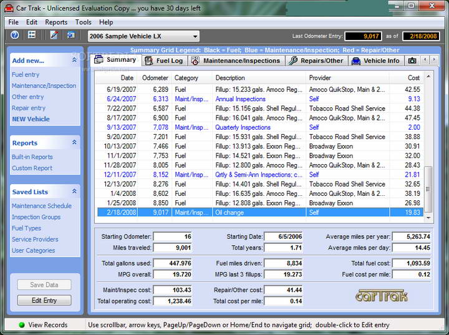
Task: Add a new Repair entry
Action: coord(29,108)
